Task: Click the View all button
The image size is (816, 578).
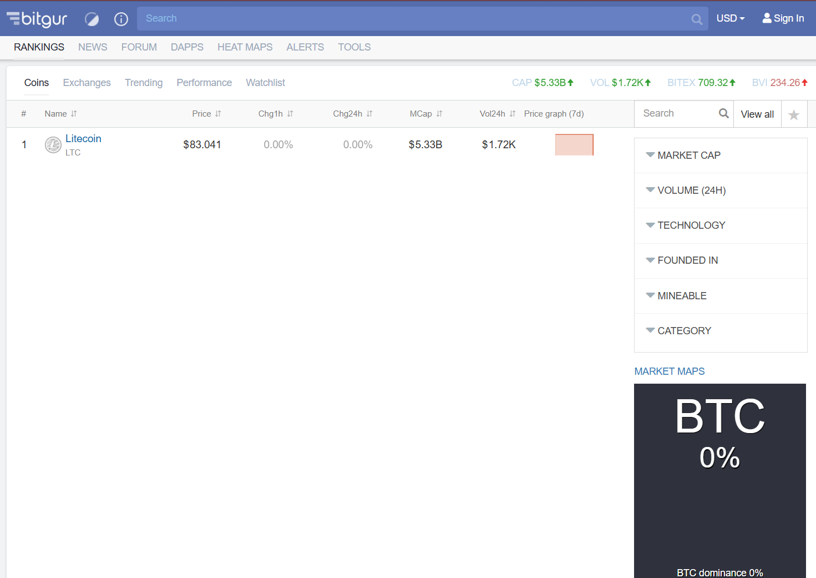Action: pyautogui.click(x=757, y=114)
